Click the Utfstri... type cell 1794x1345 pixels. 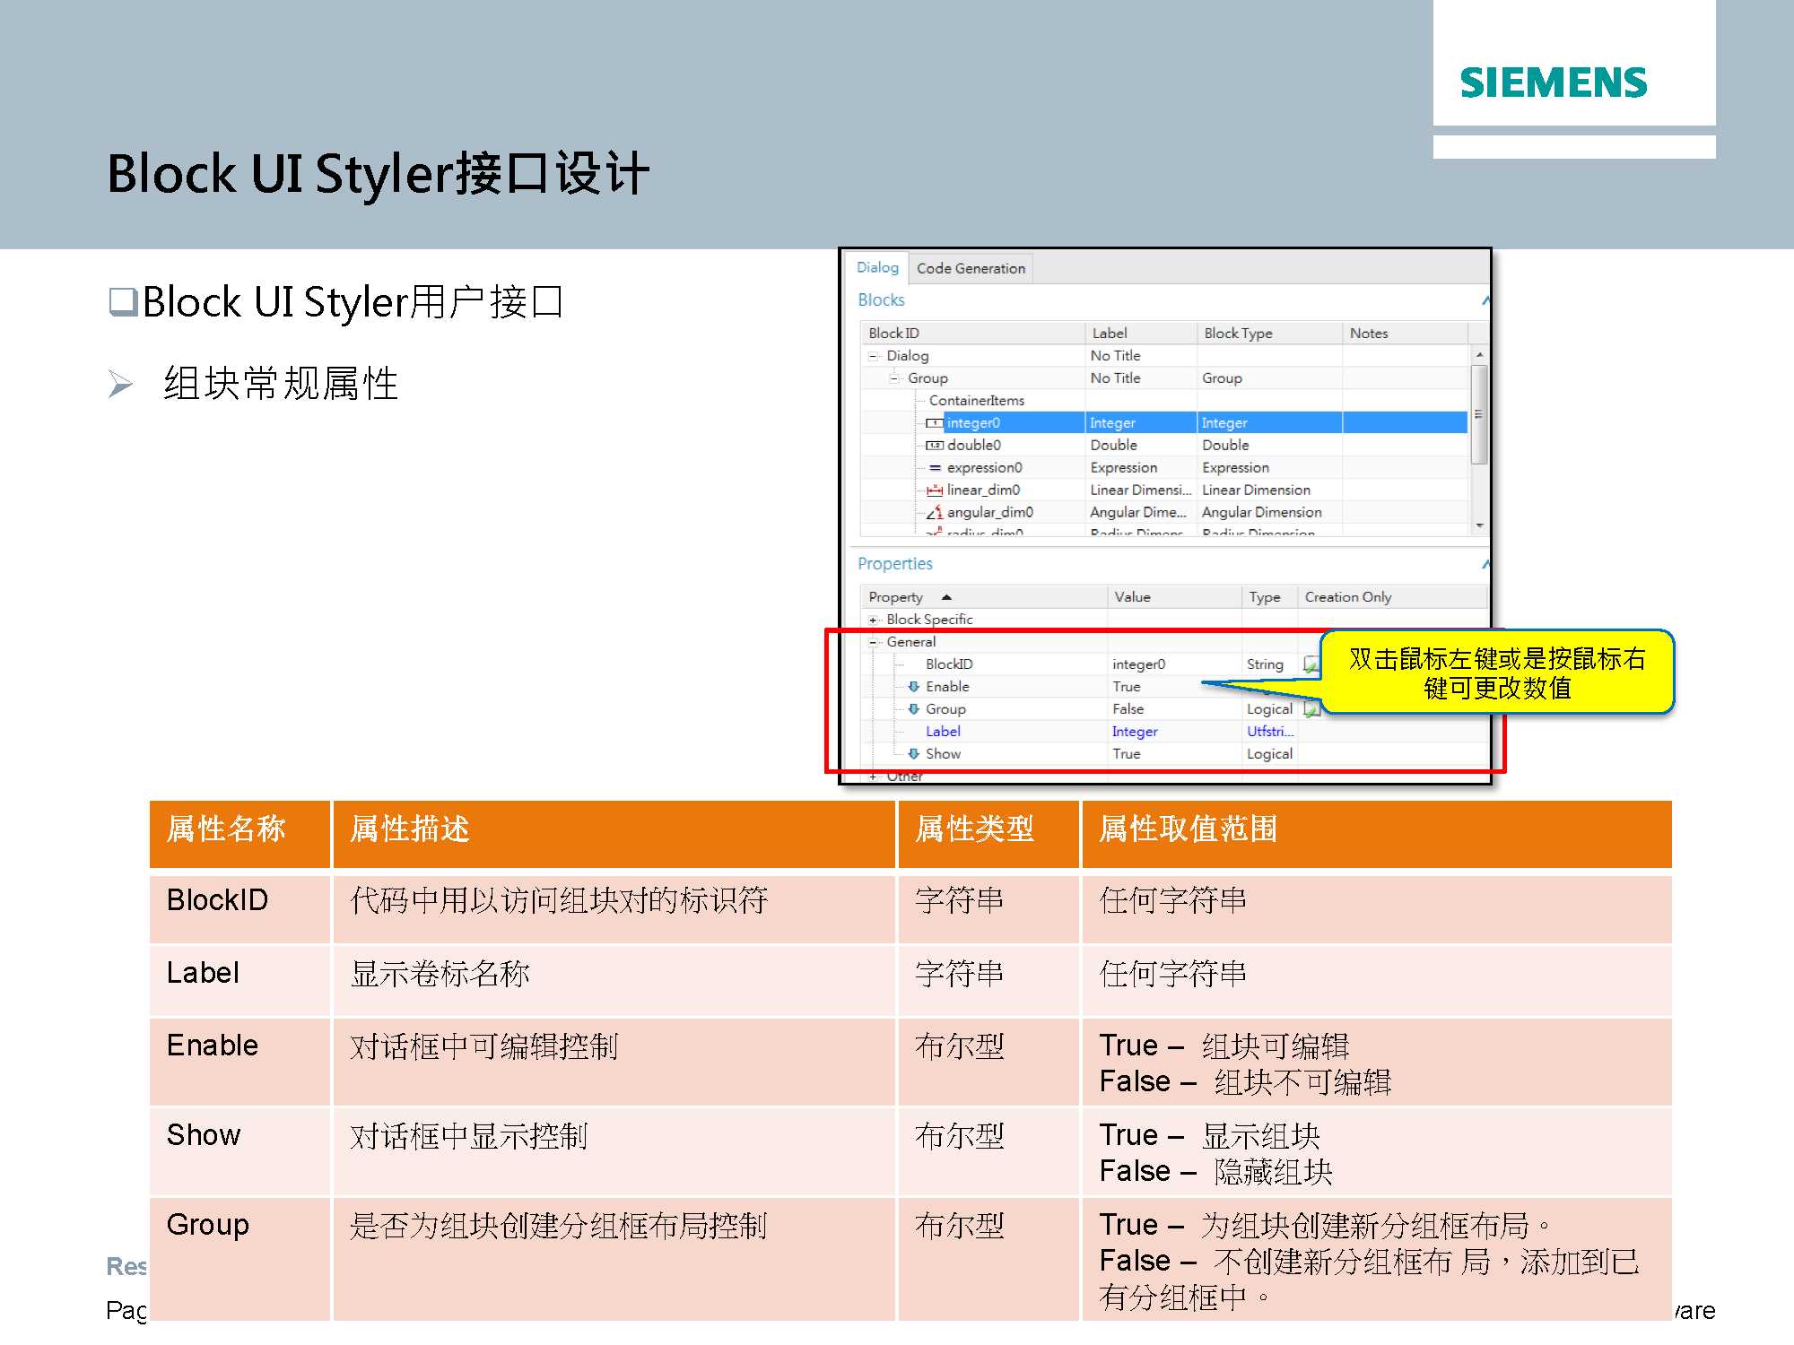click(x=1270, y=731)
